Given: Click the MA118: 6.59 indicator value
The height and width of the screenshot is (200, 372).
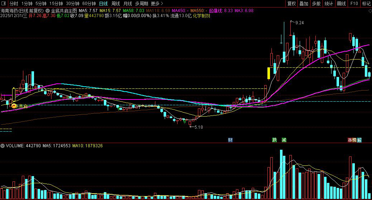Looking at the screenshot, I should 158,11.
